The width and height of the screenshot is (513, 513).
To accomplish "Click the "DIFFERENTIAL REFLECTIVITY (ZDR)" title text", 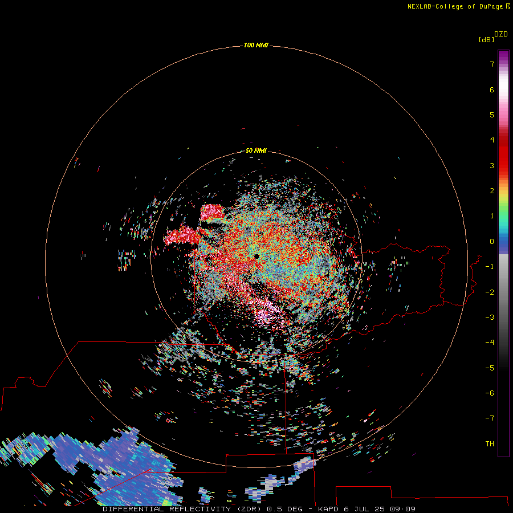I will point(183,509).
